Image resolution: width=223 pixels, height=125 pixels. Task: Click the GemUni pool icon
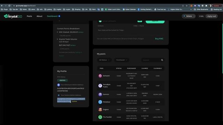100,94
